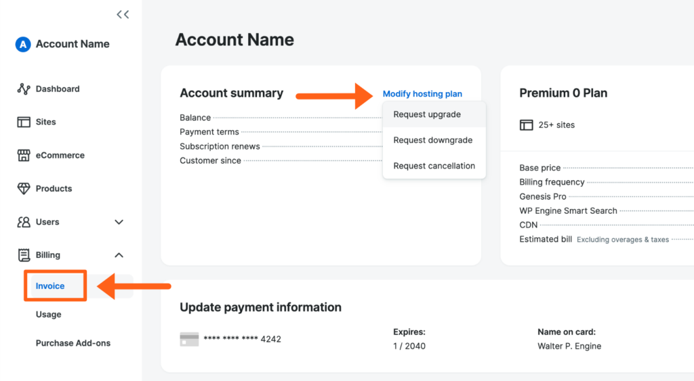This screenshot has width=694, height=381.
Task: Collapse the Billing submenu chevron
Action: point(119,255)
